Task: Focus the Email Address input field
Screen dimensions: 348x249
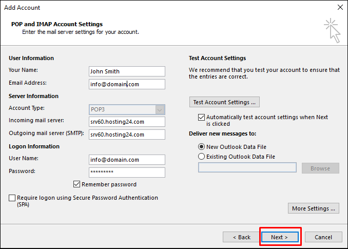Action: (x=127, y=84)
